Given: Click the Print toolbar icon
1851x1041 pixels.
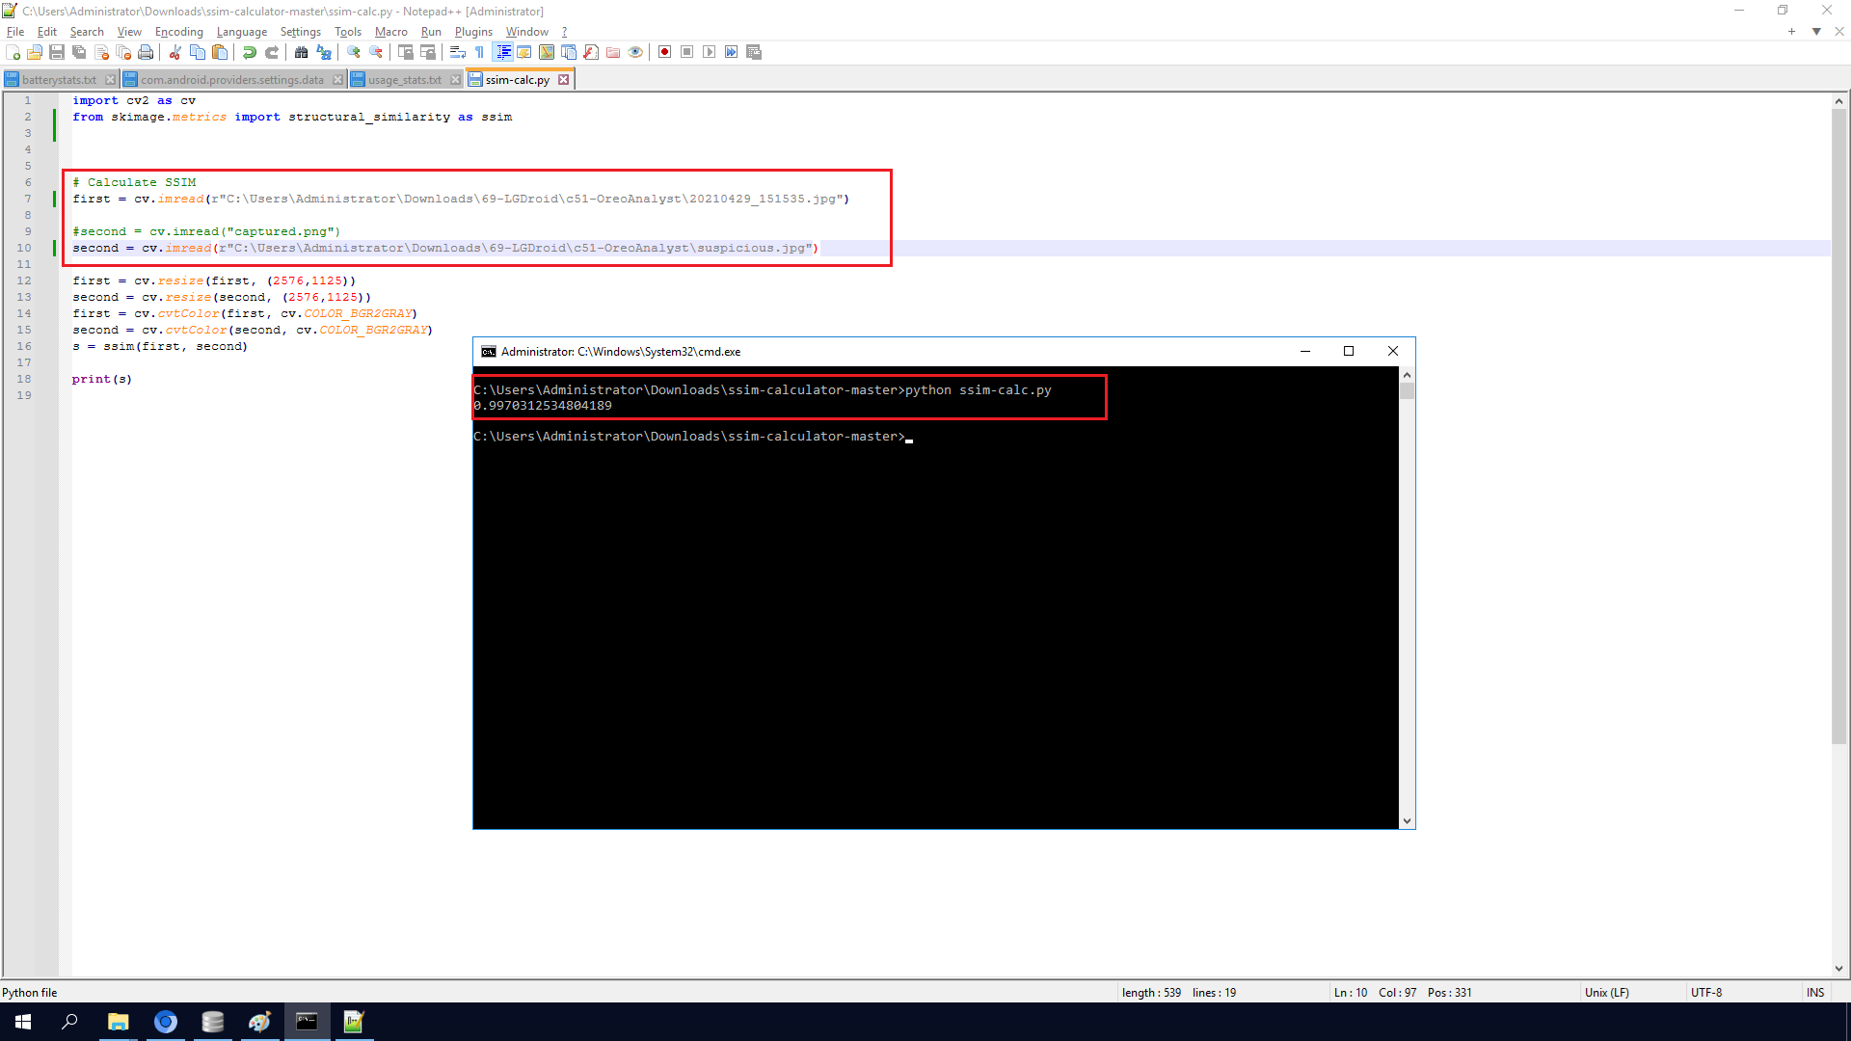Looking at the screenshot, I should 146,52.
